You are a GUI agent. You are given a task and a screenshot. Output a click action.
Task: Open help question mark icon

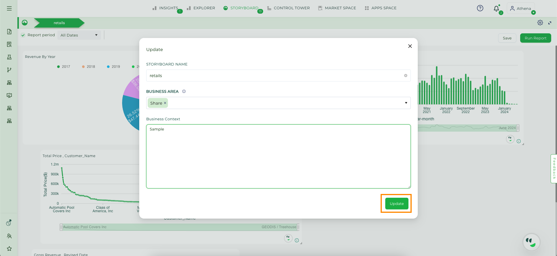click(x=480, y=8)
